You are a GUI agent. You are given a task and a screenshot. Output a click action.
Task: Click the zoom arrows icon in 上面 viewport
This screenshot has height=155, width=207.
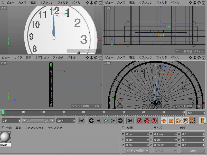click(x=195, y=3)
